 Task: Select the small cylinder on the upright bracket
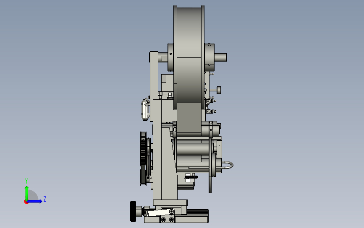pyautogui.click(x=145, y=109)
